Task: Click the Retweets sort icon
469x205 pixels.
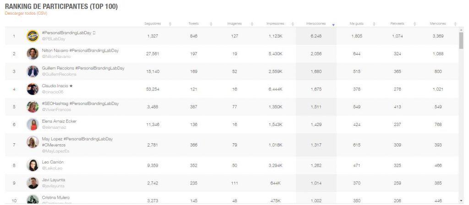Action: pos(414,24)
